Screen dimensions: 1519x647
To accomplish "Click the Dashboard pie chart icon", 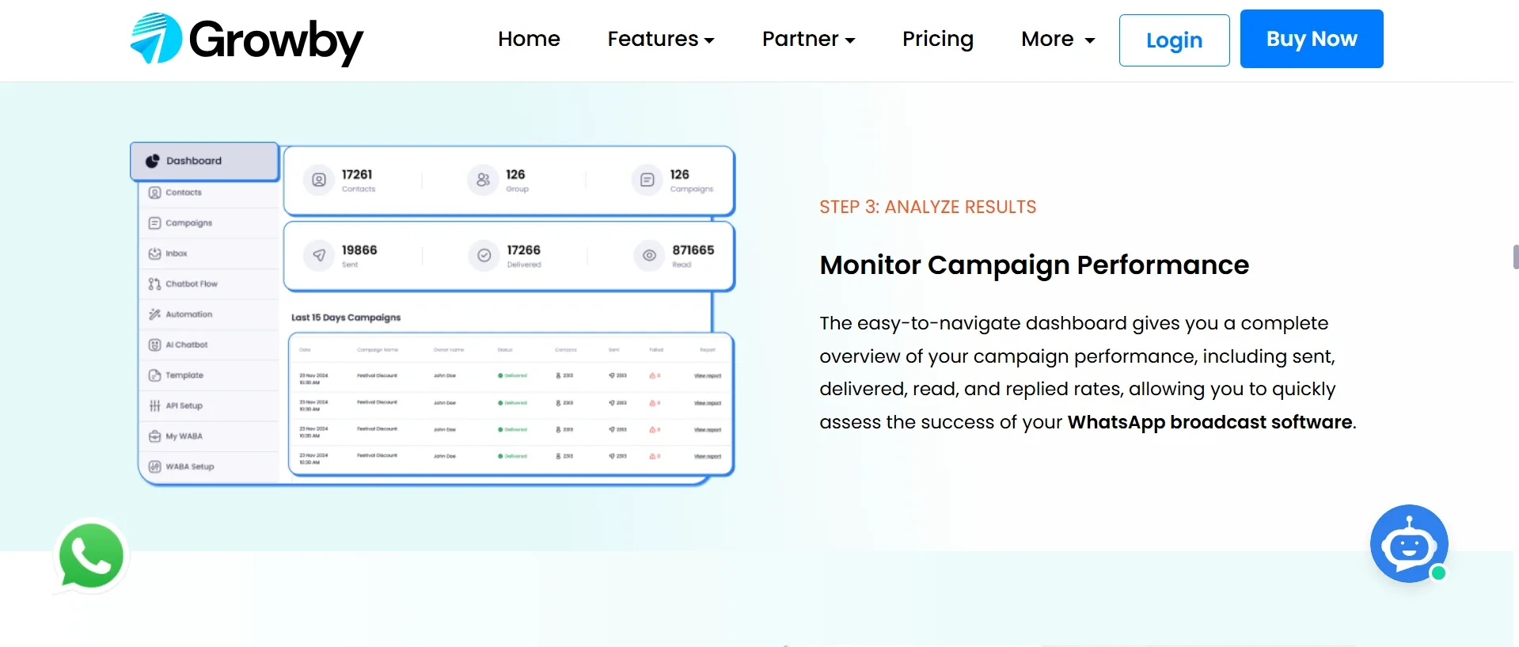I will click(x=153, y=161).
